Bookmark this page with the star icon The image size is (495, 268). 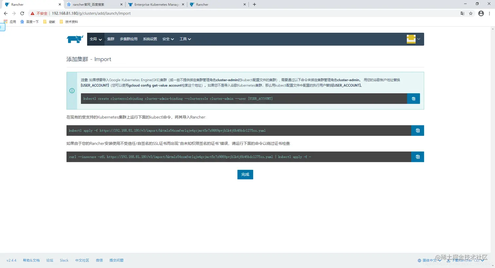[x=471, y=13]
